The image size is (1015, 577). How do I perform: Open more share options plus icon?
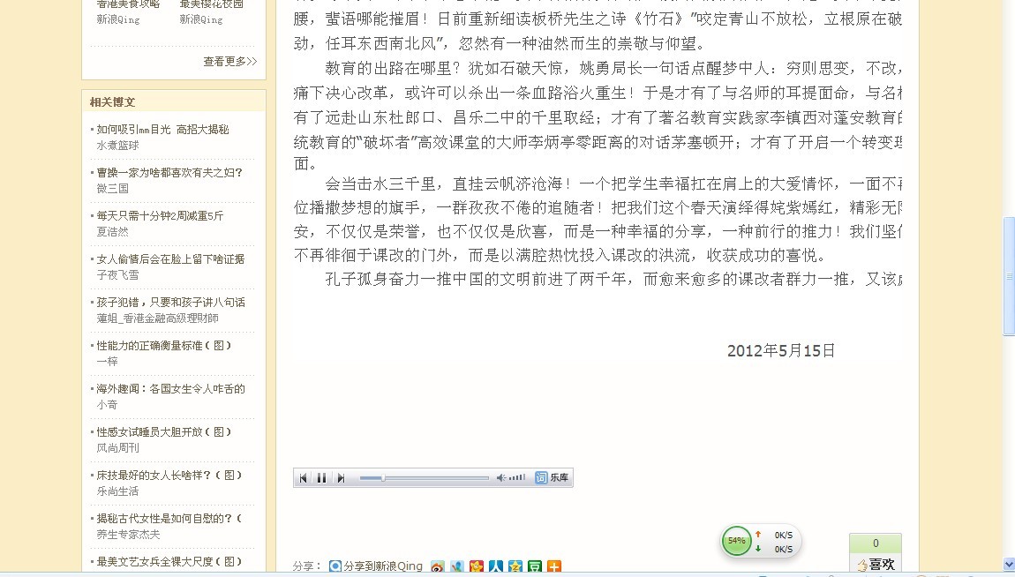click(x=554, y=566)
